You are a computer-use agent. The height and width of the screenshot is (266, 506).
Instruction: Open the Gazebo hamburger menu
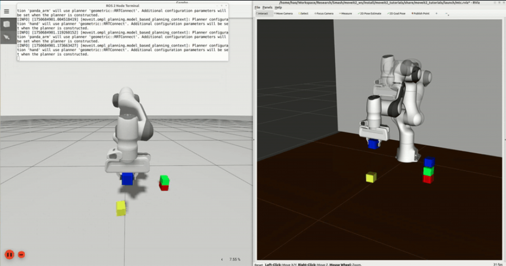(7, 12)
